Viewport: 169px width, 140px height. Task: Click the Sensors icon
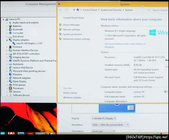[x=11, y=92]
